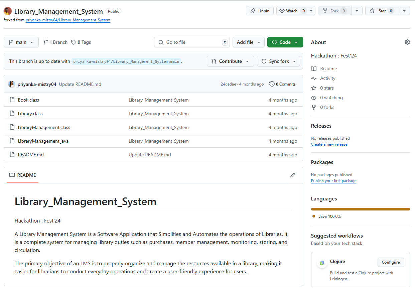Click Publish your first package link
The height and width of the screenshot is (288, 415).
(333, 181)
